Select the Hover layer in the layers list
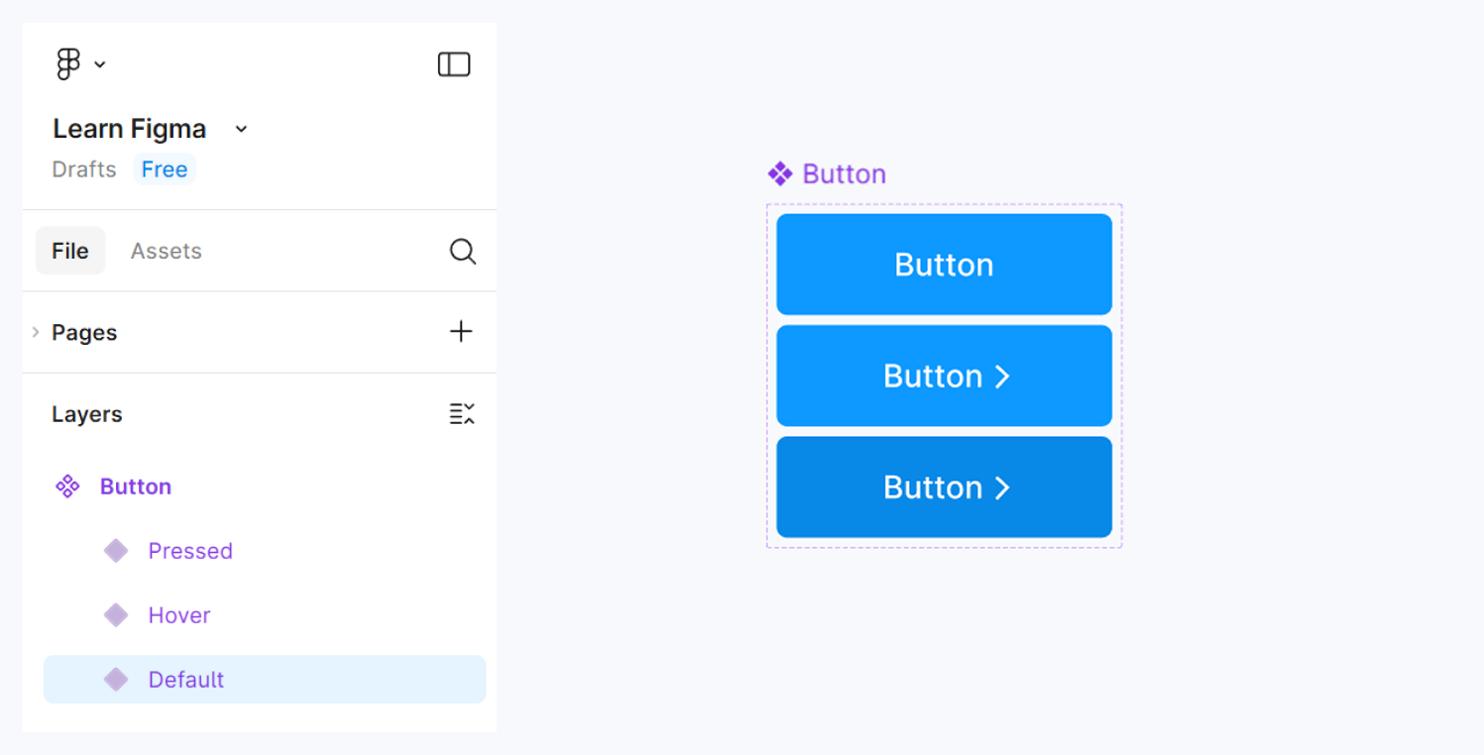Screen dimensions: 1484x755 (x=179, y=614)
